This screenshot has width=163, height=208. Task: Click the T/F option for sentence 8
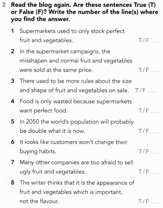144,201
